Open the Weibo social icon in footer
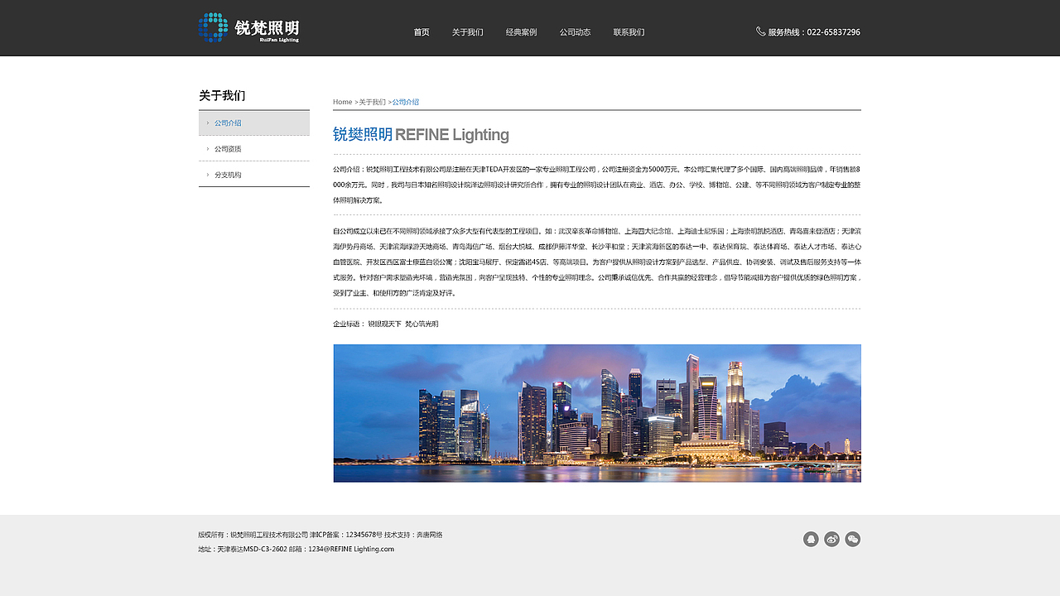Image resolution: width=1060 pixels, height=596 pixels. coord(831,539)
